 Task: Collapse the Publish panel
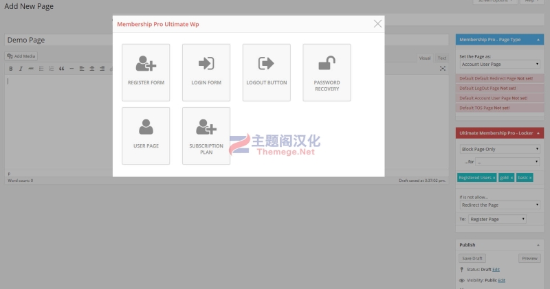pyautogui.click(x=538, y=245)
